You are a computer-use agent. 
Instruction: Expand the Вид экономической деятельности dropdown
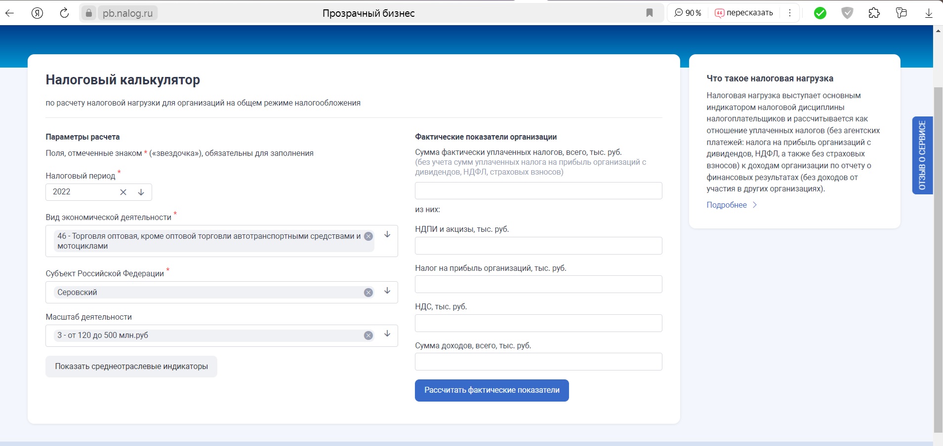[387, 235]
